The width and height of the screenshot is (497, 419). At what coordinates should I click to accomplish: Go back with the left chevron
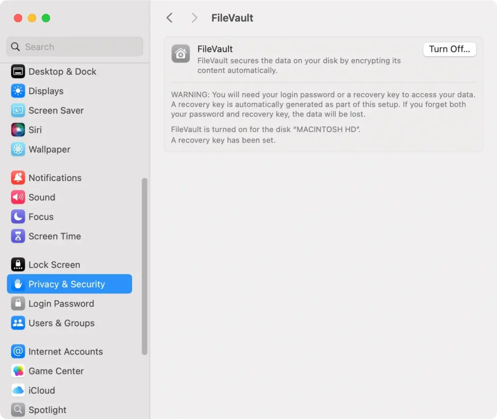click(x=169, y=18)
